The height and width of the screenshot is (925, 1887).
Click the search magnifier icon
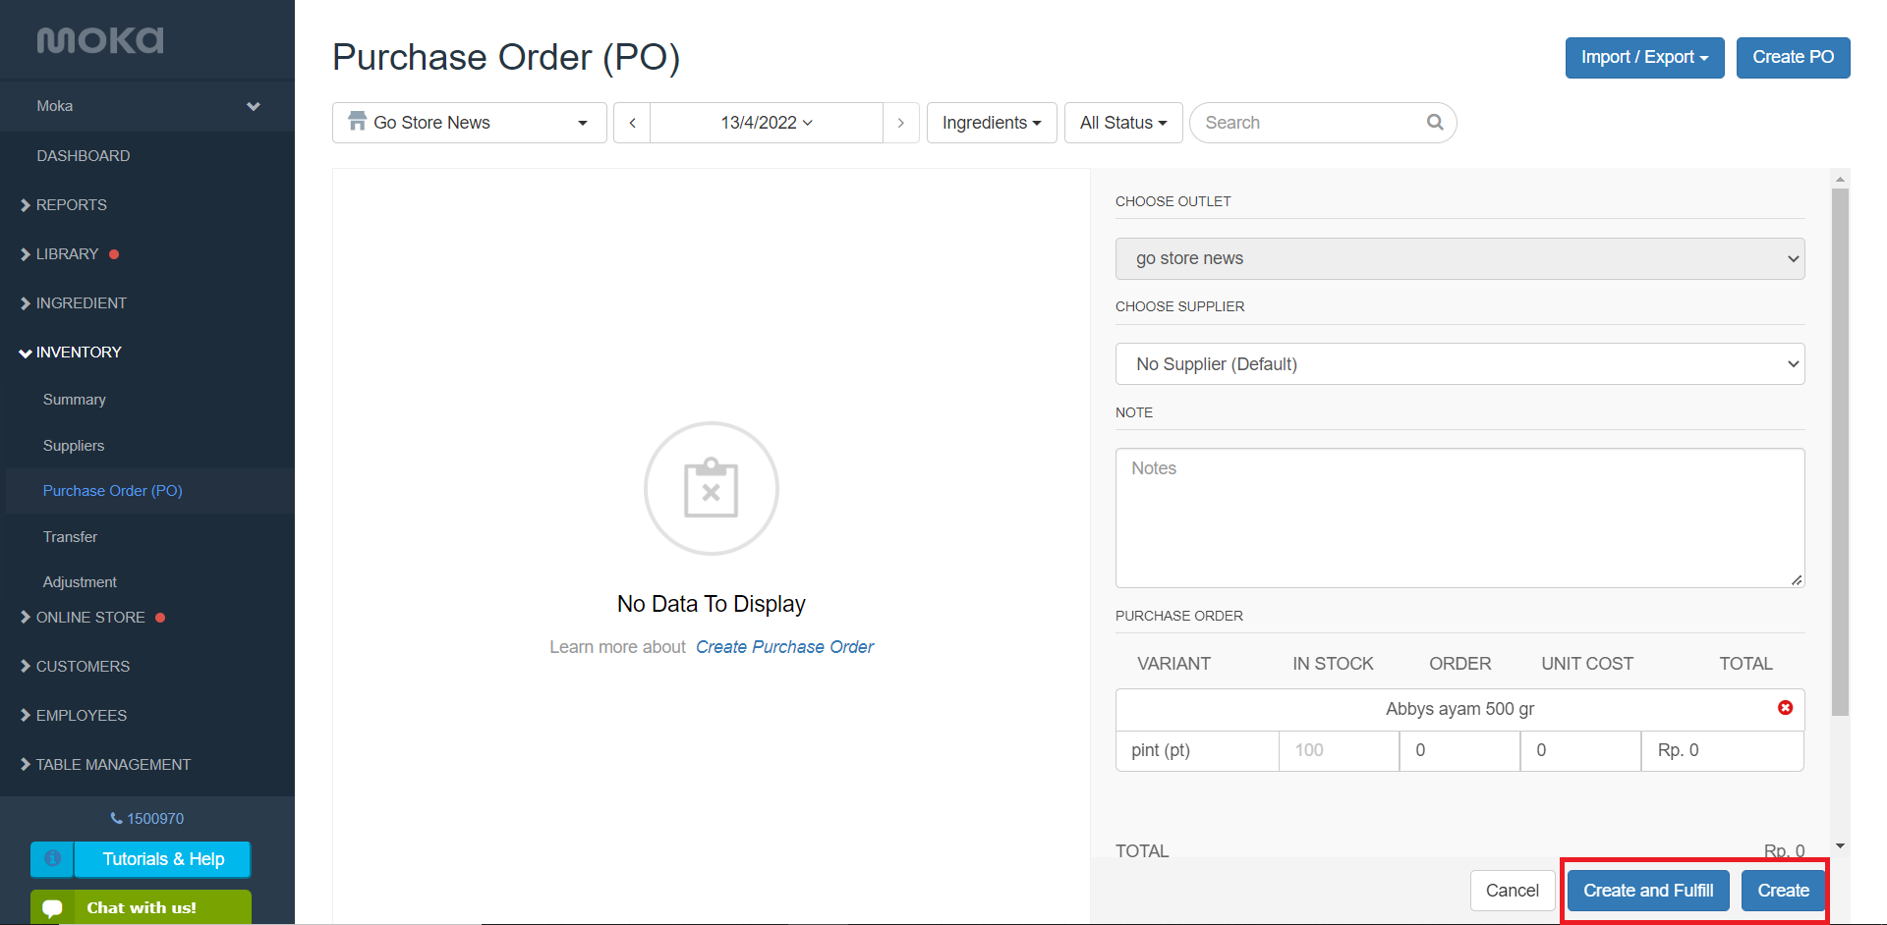(x=1435, y=122)
